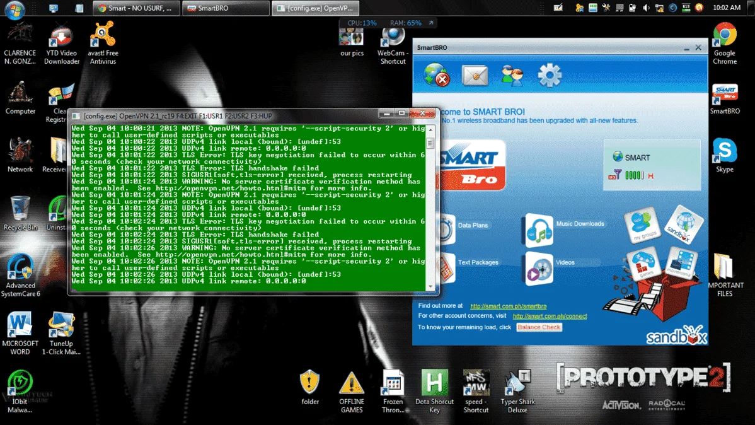
Task: Open avast! Free Antivirus desktop icon
Action: tap(103, 44)
